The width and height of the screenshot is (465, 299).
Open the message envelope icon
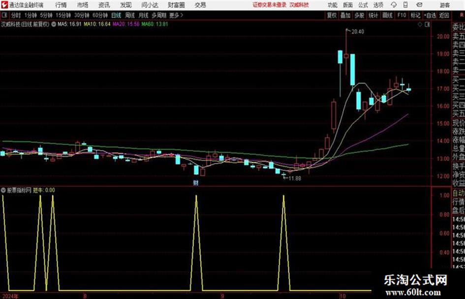coord(419,5)
